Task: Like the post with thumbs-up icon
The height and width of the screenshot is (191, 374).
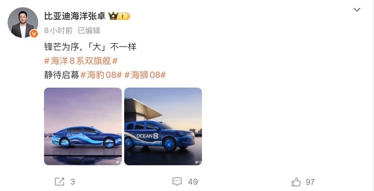Action: point(296,182)
